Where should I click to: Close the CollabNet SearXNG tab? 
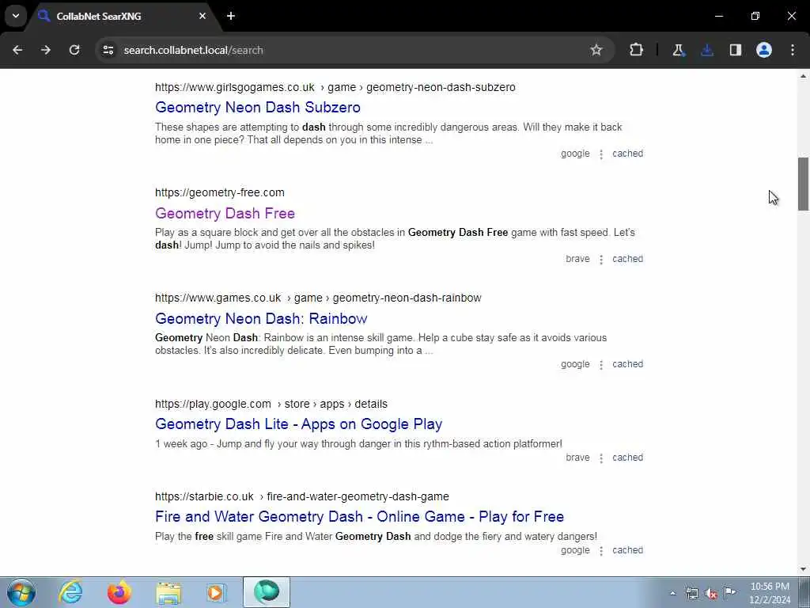202,16
